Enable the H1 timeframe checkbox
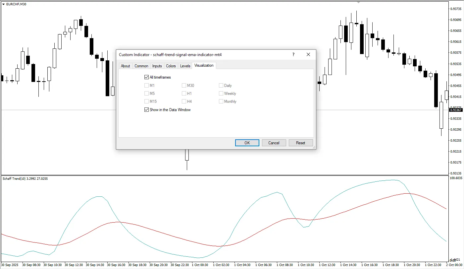Screen dimensions: 464x269 click(x=184, y=93)
